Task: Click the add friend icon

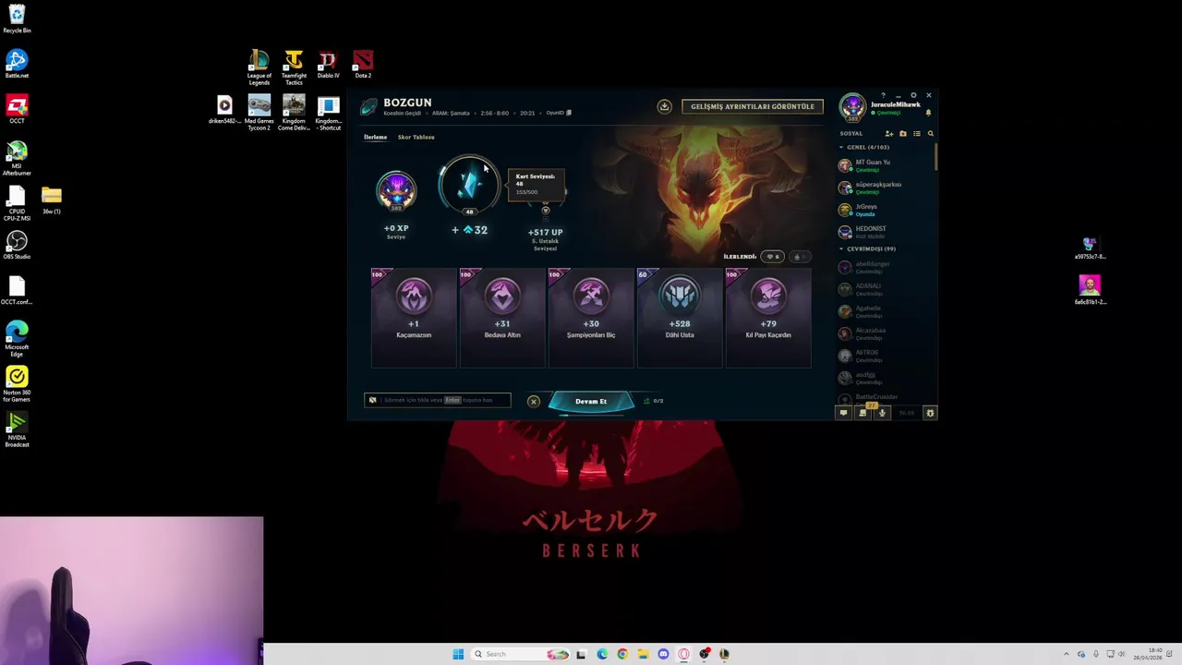Action: point(889,134)
